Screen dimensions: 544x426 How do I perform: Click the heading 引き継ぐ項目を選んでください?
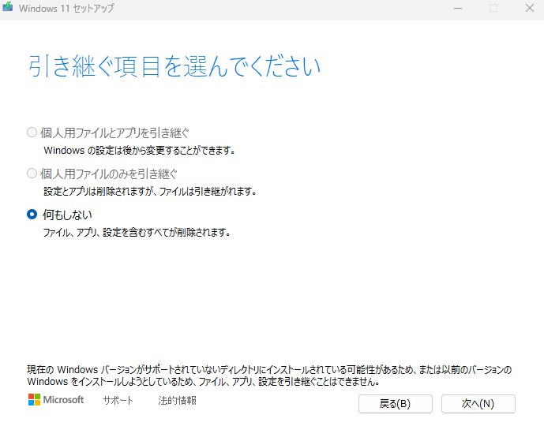pyautogui.click(x=174, y=66)
